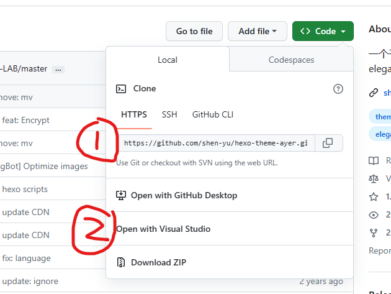Click the link chain icon in About

(x=374, y=93)
